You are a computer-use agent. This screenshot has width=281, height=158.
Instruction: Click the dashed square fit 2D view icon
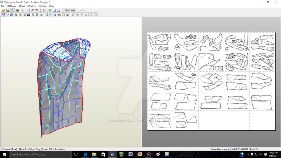[46, 15]
